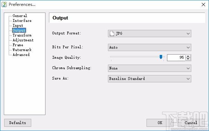Open Adjustment preferences

click(23, 40)
